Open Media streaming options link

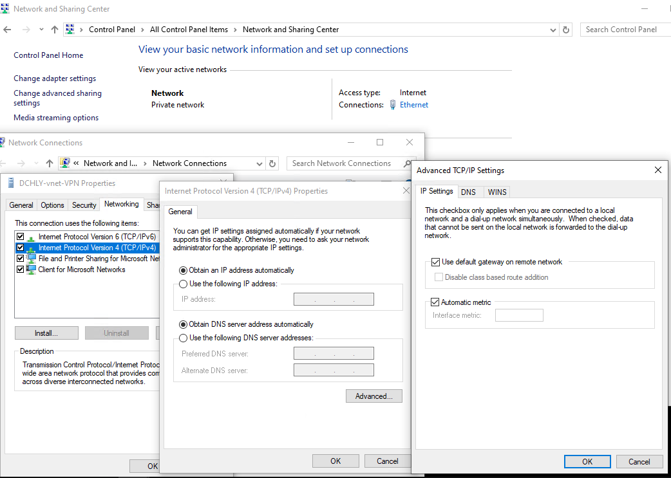click(x=56, y=118)
